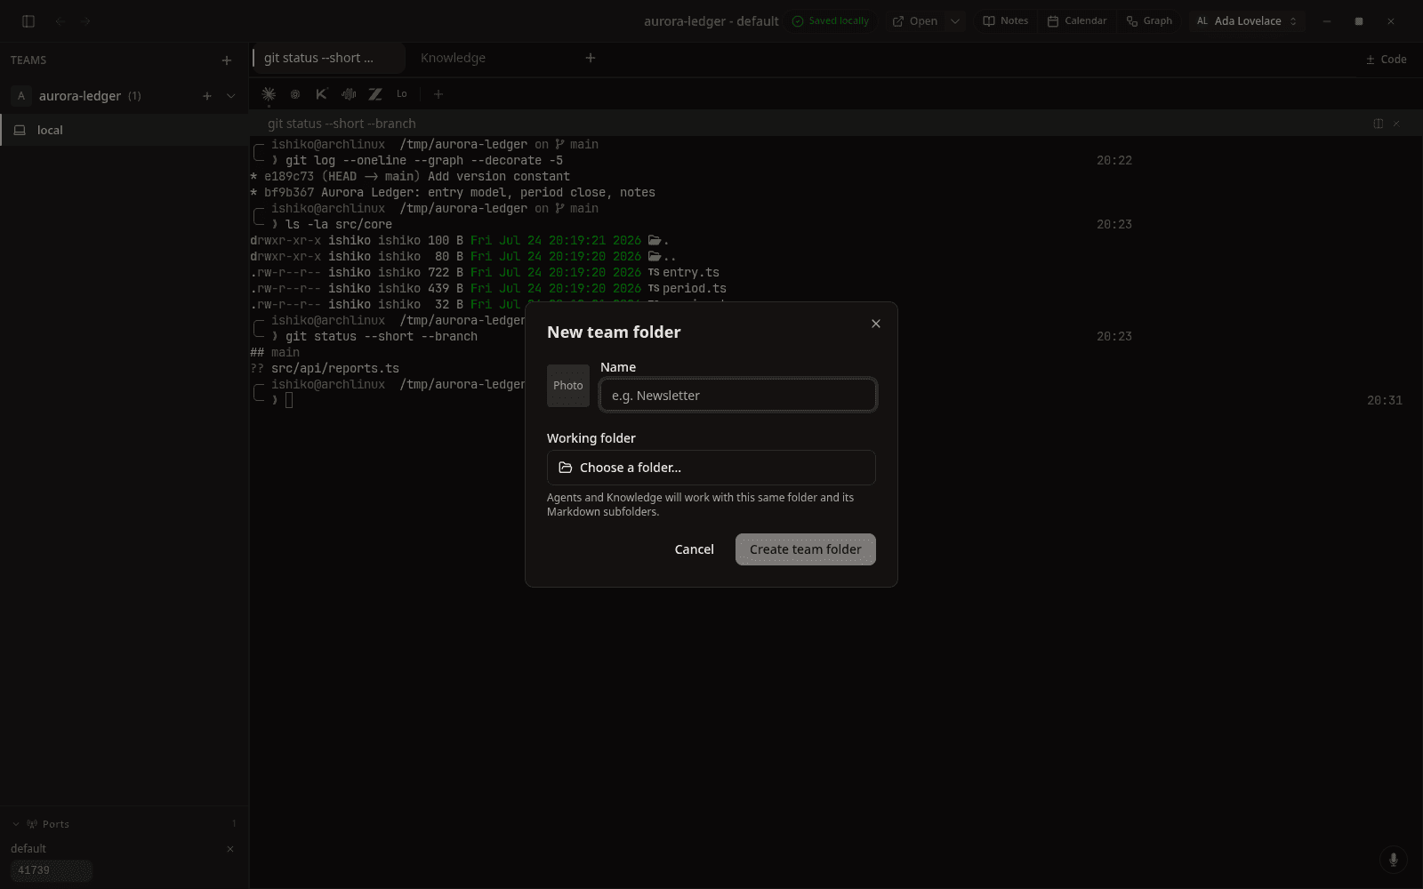The height and width of the screenshot is (889, 1423).
Task: Close the default port entry
Action: click(230, 849)
